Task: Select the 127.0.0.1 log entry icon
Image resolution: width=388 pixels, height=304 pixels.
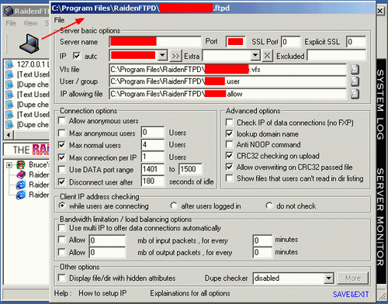Action: point(9,64)
